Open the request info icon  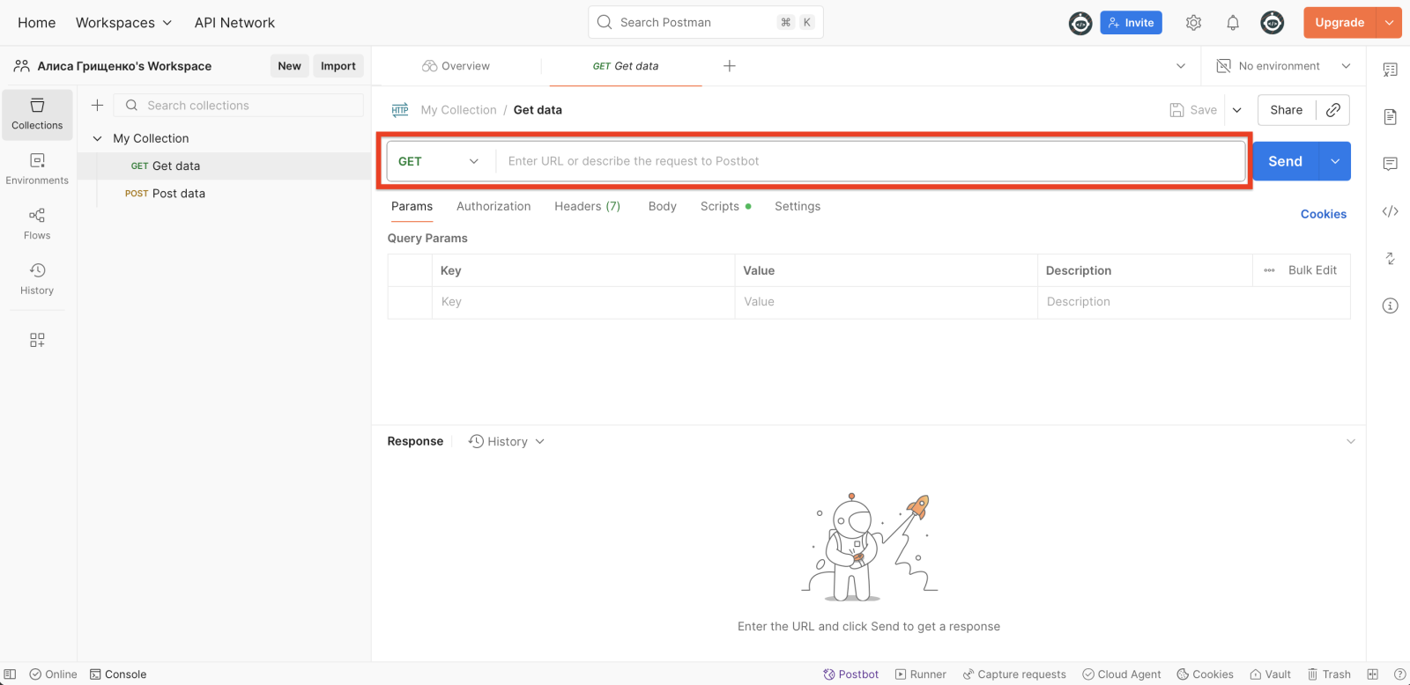(1390, 306)
